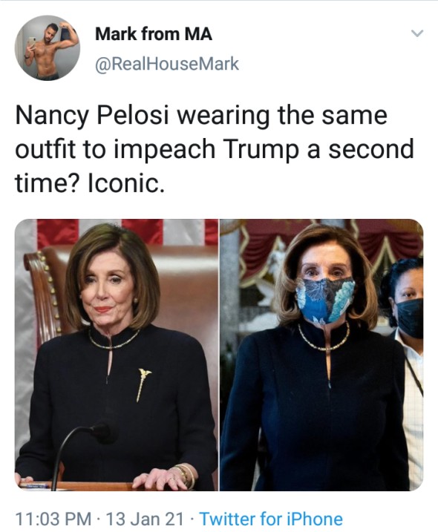Click the display name Mark from MA

[x=154, y=34]
